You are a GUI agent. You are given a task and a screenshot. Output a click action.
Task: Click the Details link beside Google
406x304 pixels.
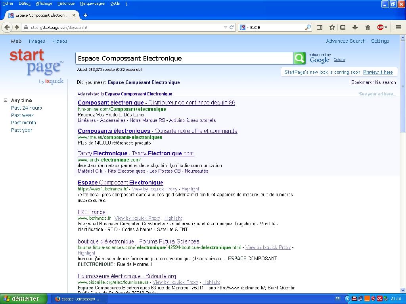pyautogui.click(x=339, y=60)
